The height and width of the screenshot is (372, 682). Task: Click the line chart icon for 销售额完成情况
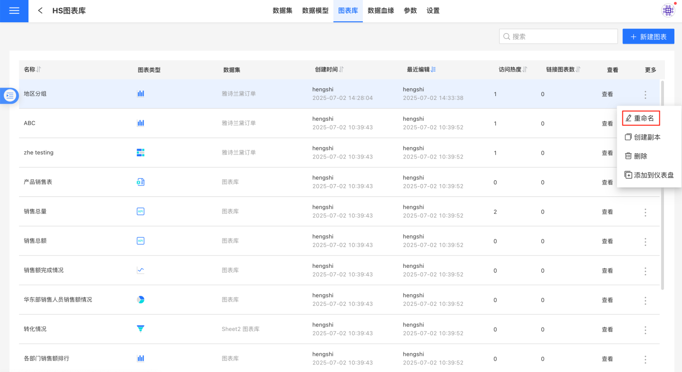pos(141,270)
